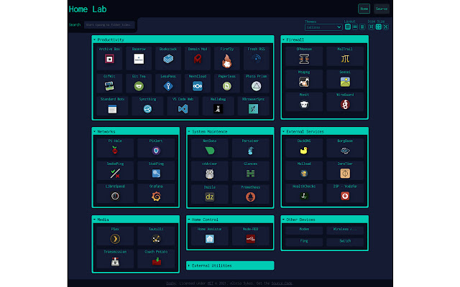Screen dimensions: 460x287
Task: Expand the External Utilities section
Action: tap(230, 265)
